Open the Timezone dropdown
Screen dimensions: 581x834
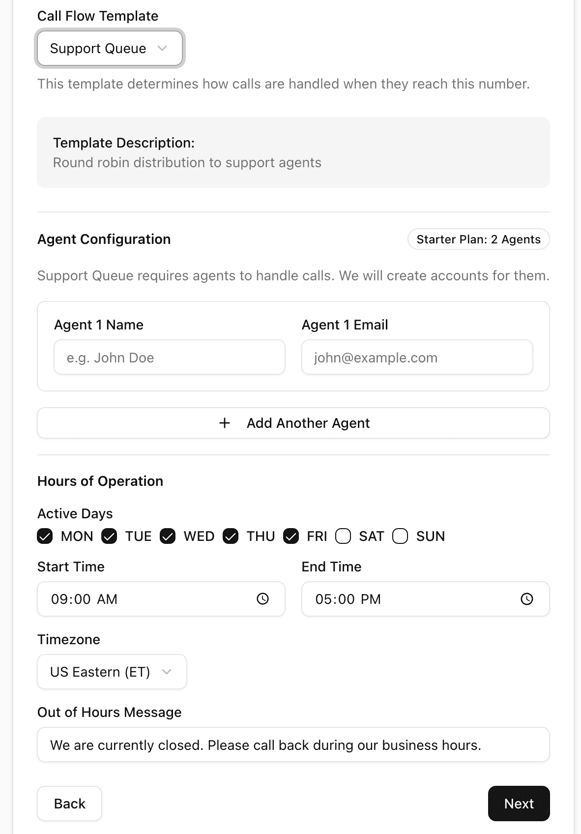112,672
